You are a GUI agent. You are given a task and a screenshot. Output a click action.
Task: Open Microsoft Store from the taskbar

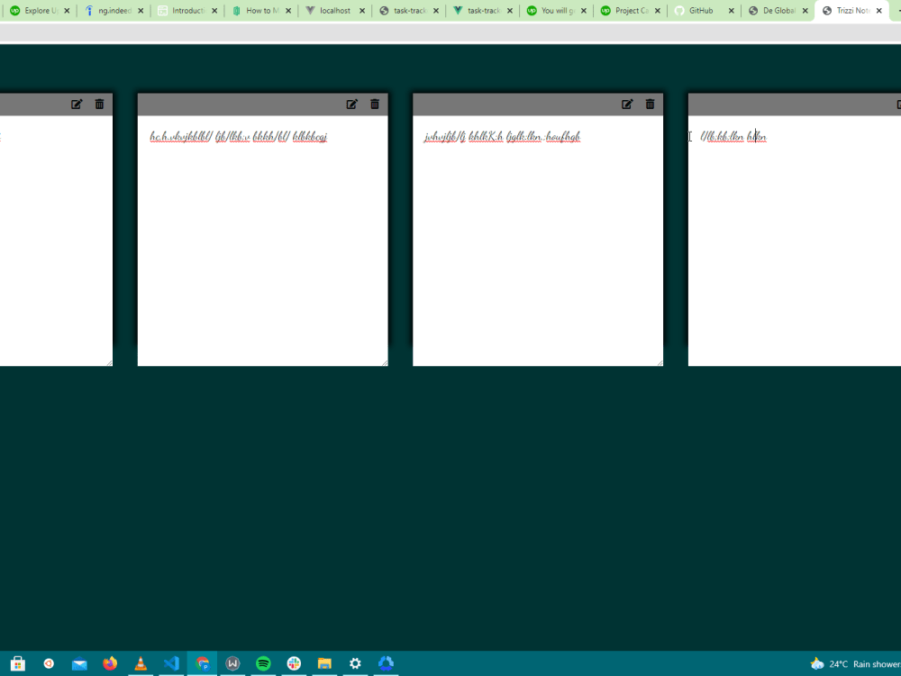(x=18, y=663)
